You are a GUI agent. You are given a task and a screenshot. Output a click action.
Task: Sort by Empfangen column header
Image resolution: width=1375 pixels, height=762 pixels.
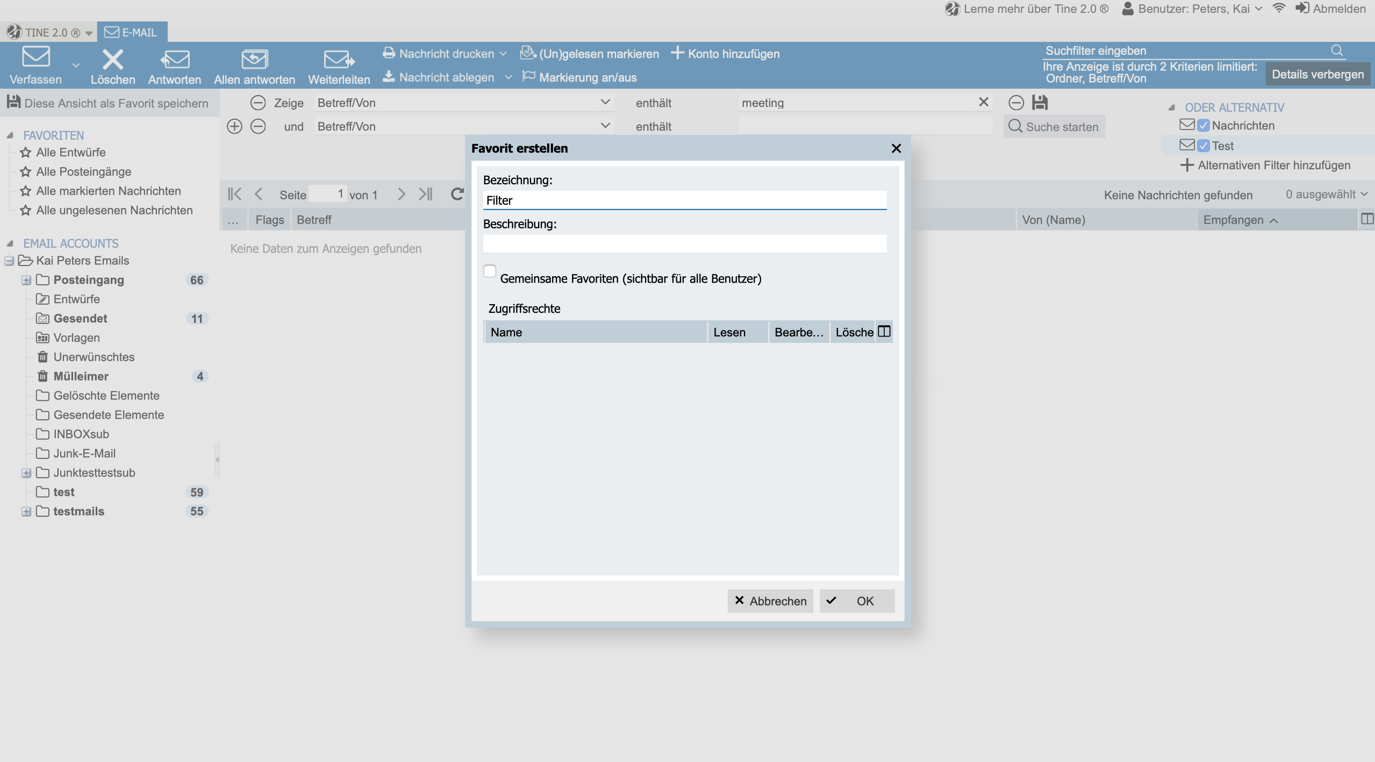(1277, 220)
